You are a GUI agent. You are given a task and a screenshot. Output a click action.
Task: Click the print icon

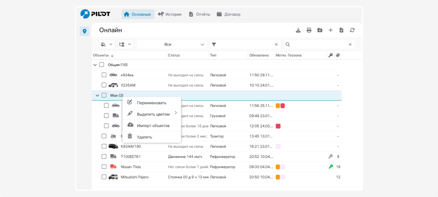pos(309,30)
